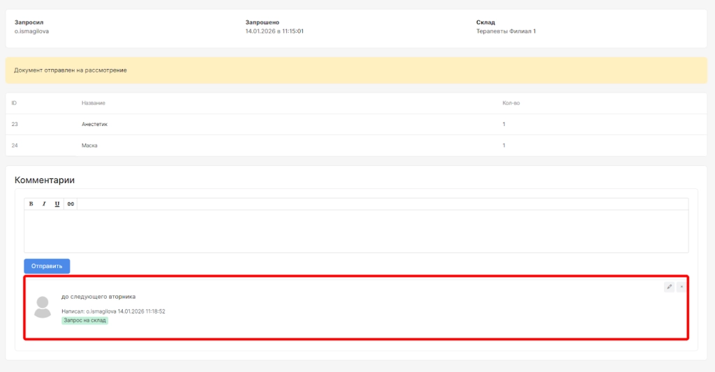Viewport: 715px width, 372px height.
Task: Click the requester name under "Запросил"
Action: pos(31,31)
